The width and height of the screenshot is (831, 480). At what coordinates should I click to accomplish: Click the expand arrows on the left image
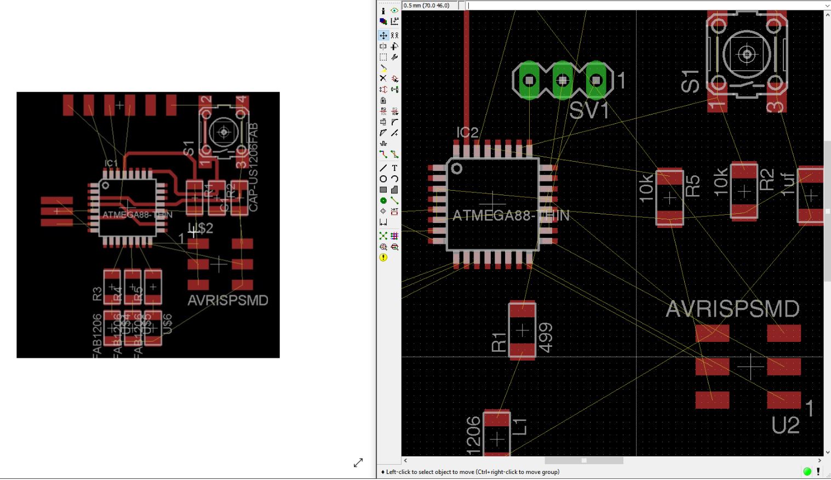point(358,462)
